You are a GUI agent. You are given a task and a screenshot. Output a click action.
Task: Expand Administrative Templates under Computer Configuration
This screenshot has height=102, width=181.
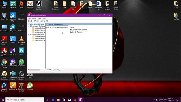click(31, 32)
